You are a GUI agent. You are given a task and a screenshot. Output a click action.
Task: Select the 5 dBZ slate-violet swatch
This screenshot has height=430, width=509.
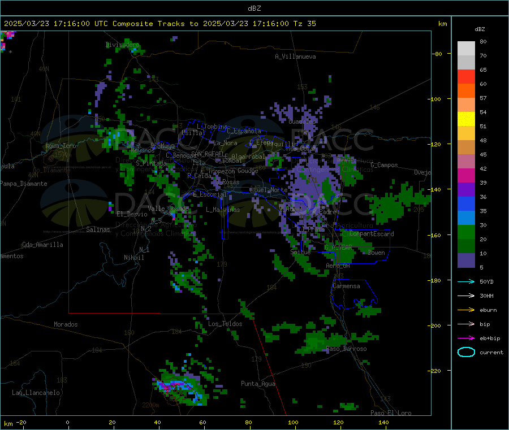pos(466,260)
